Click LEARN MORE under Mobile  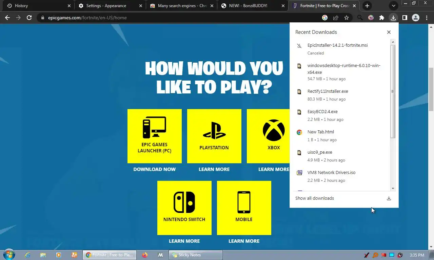pyautogui.click(x=244, y=241)
